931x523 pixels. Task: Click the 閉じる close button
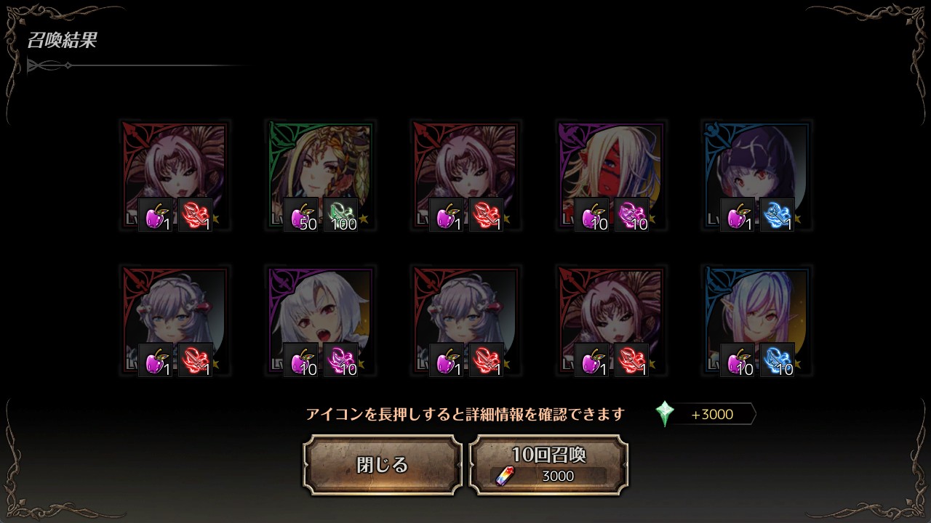pos(383,465)
